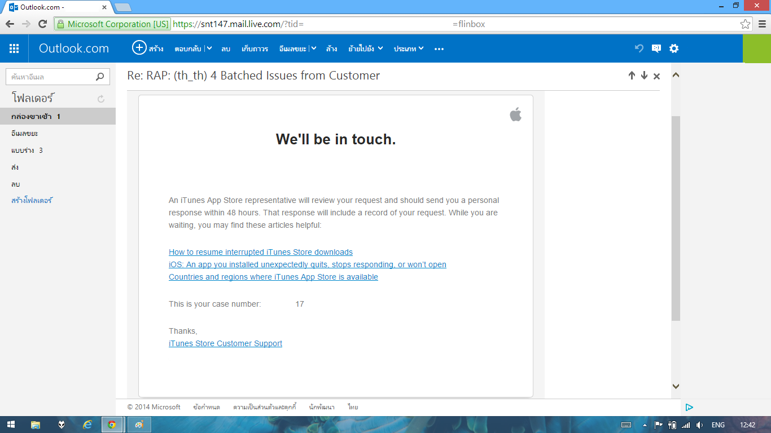Screen dimensions: 771x433
Task: Open the ย้ายไปยัง (move to) dropdown
Action: [x=365, y=48]
